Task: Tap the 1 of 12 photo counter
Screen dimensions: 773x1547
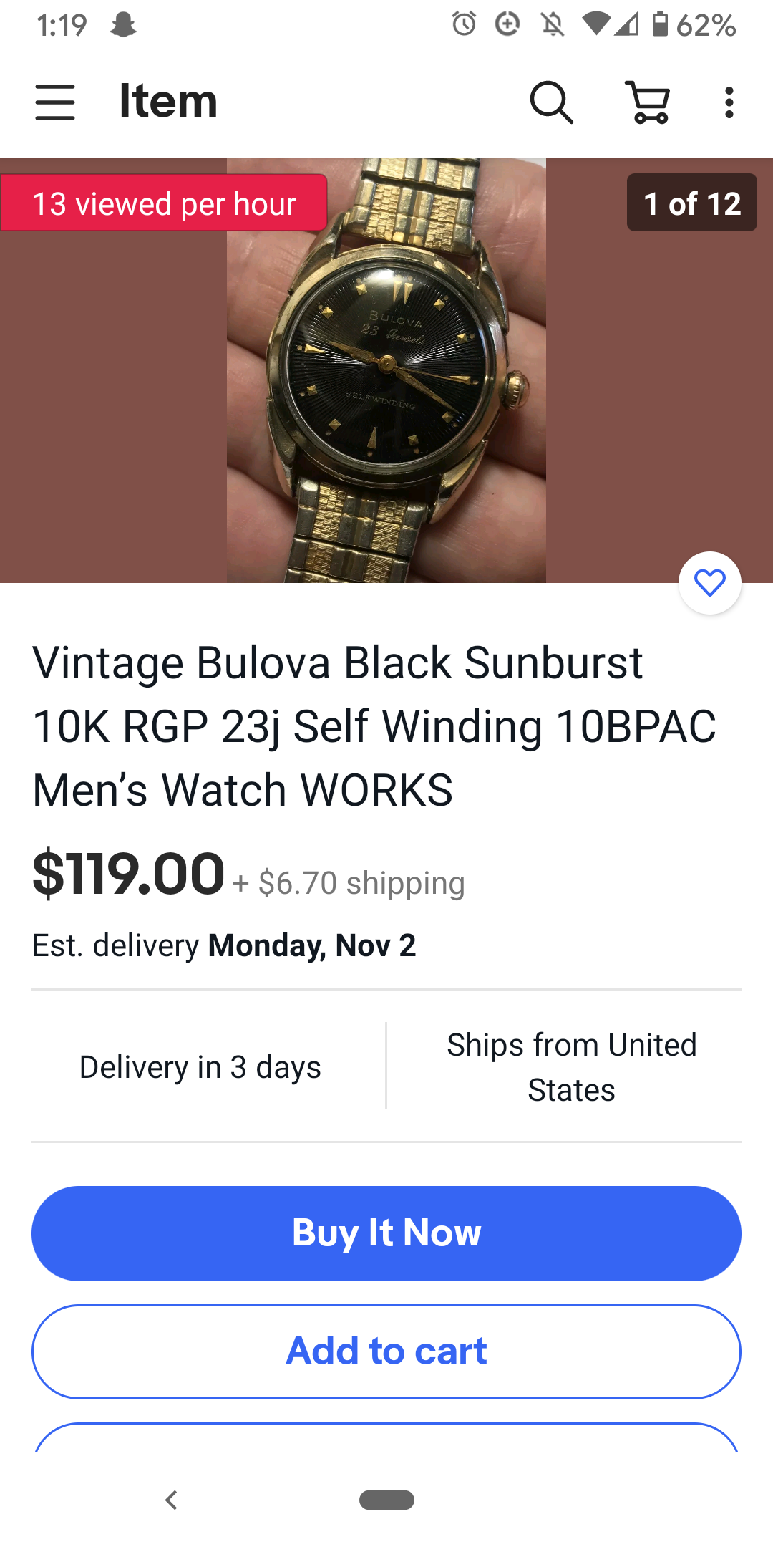Action: 692,203
